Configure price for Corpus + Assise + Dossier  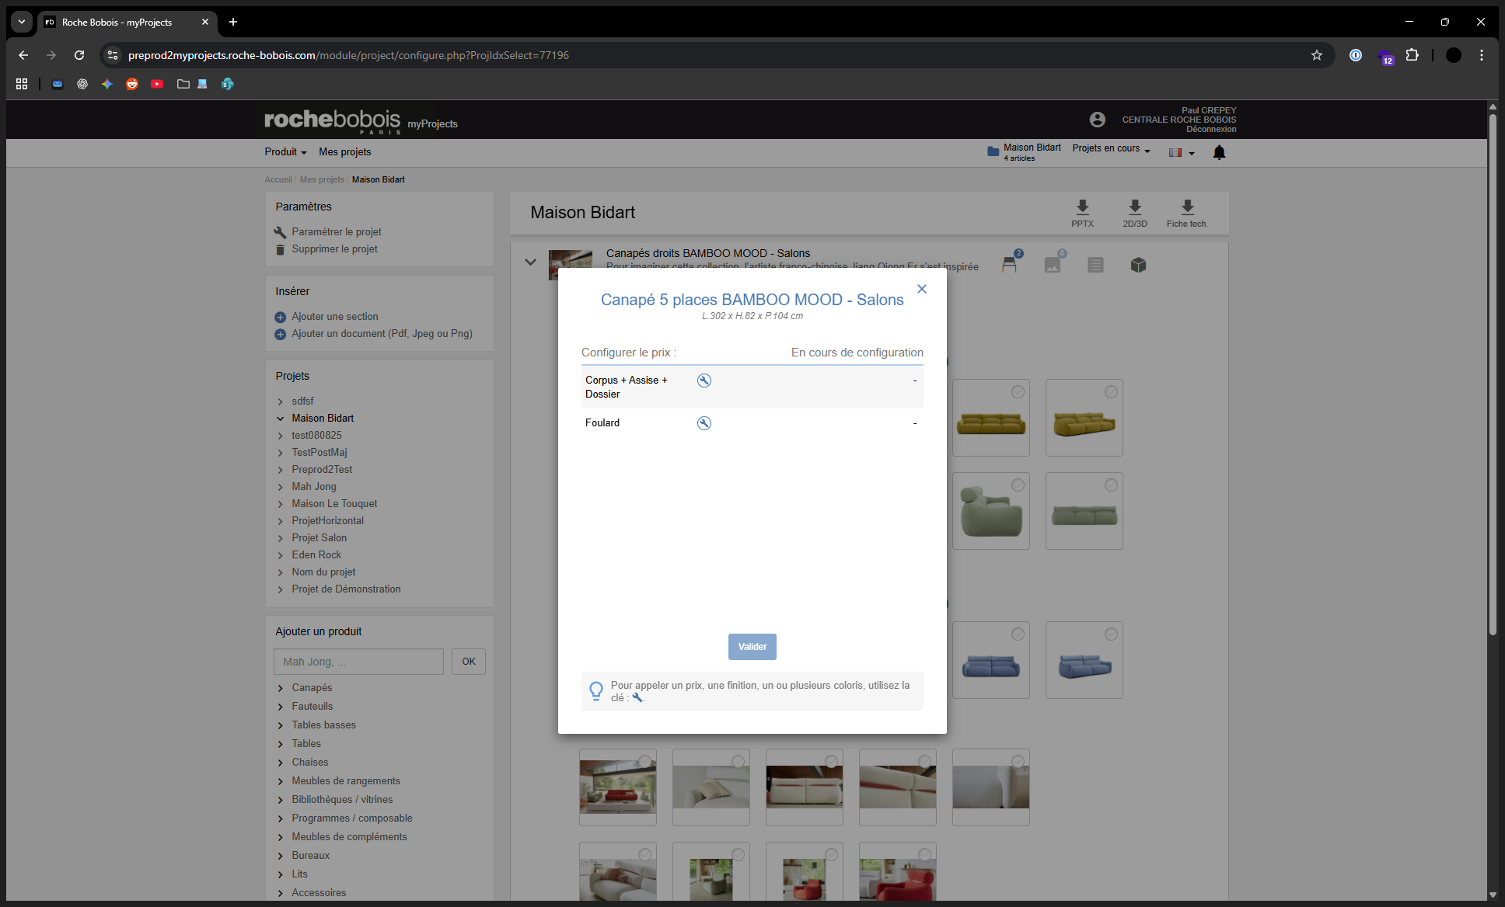pyautogui.click(x=704, y=381)
